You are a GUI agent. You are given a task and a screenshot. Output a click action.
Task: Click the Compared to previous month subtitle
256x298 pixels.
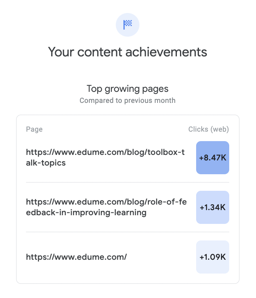point(128,101)
